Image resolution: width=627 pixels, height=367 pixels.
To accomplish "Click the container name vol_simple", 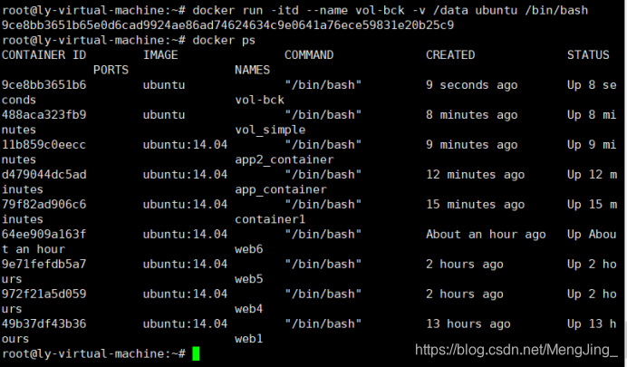I will (x=270, y=130).
